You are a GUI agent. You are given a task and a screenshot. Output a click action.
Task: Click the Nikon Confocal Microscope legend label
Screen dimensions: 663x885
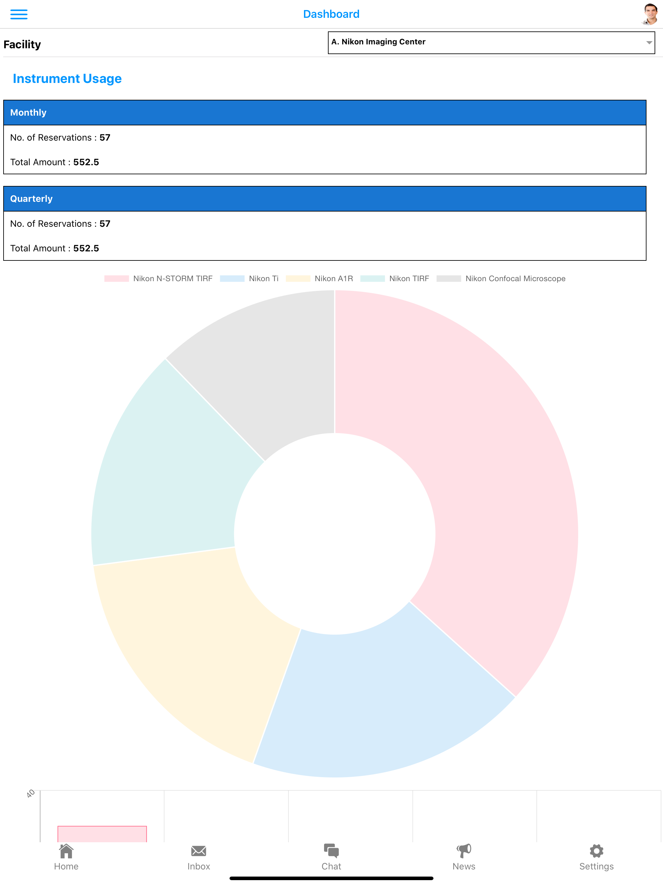click(515, 279)
